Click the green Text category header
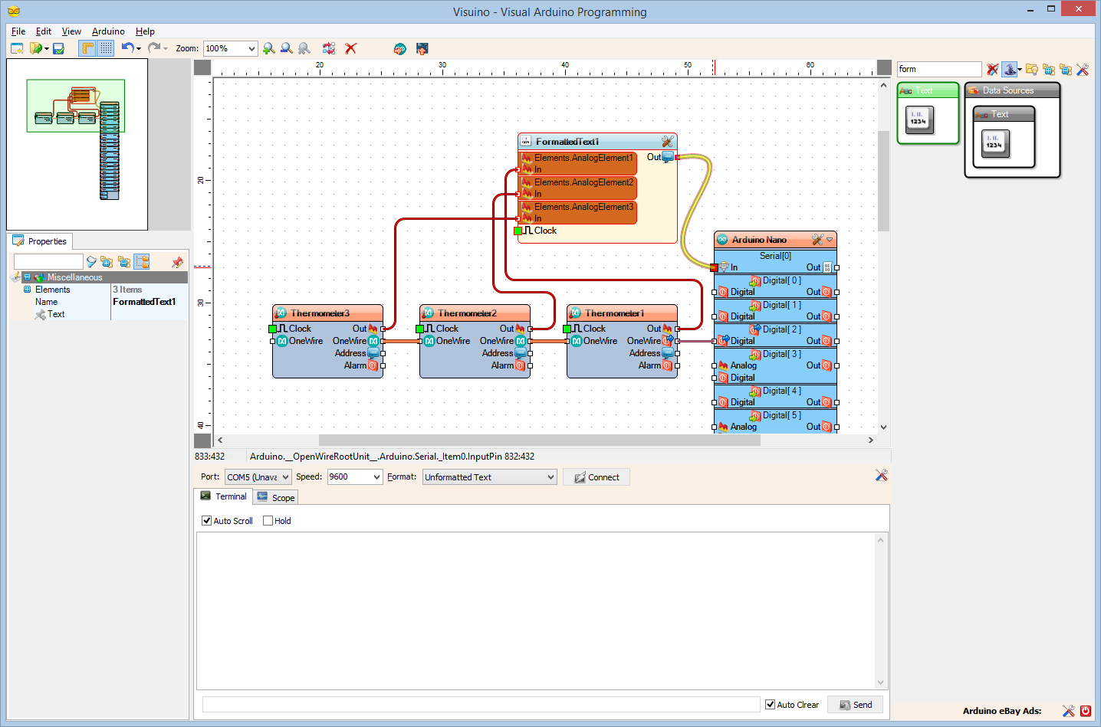The height and width of the screenshot is (727, 1101). click(x=928, y=90)
